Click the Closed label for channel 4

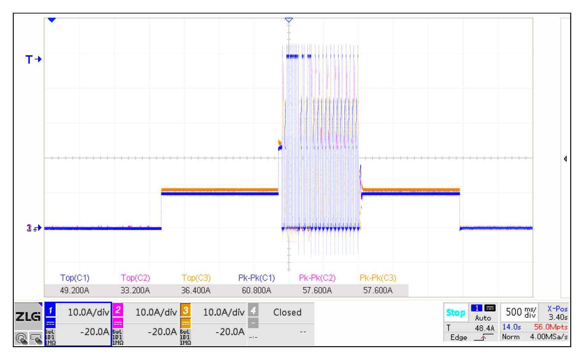coord(287,312)
